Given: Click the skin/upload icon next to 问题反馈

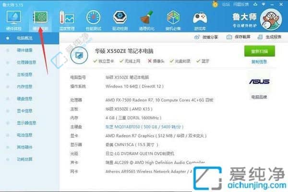Looking at the screenshot, I should coord(255,4).
